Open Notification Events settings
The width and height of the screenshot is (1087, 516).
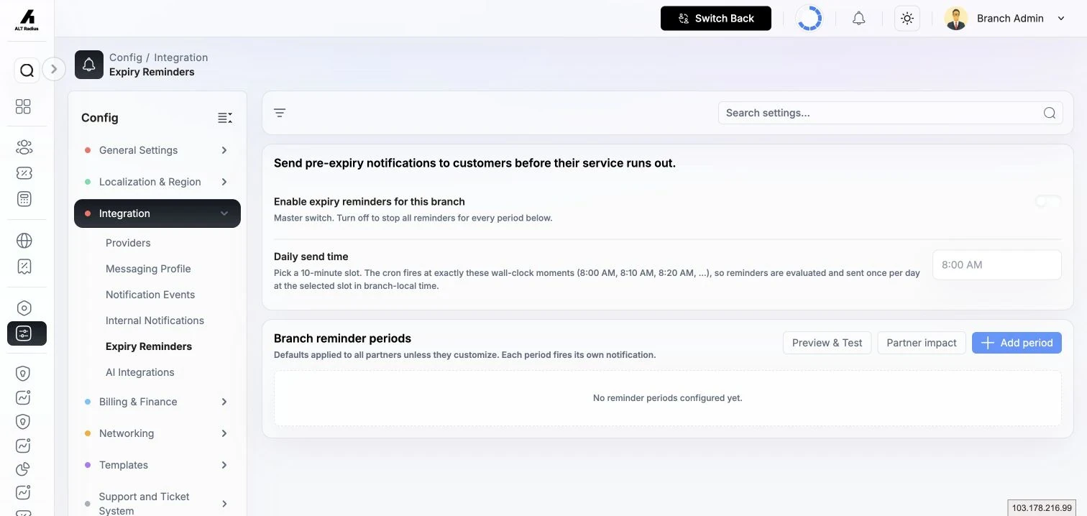[x=150, y=295]
